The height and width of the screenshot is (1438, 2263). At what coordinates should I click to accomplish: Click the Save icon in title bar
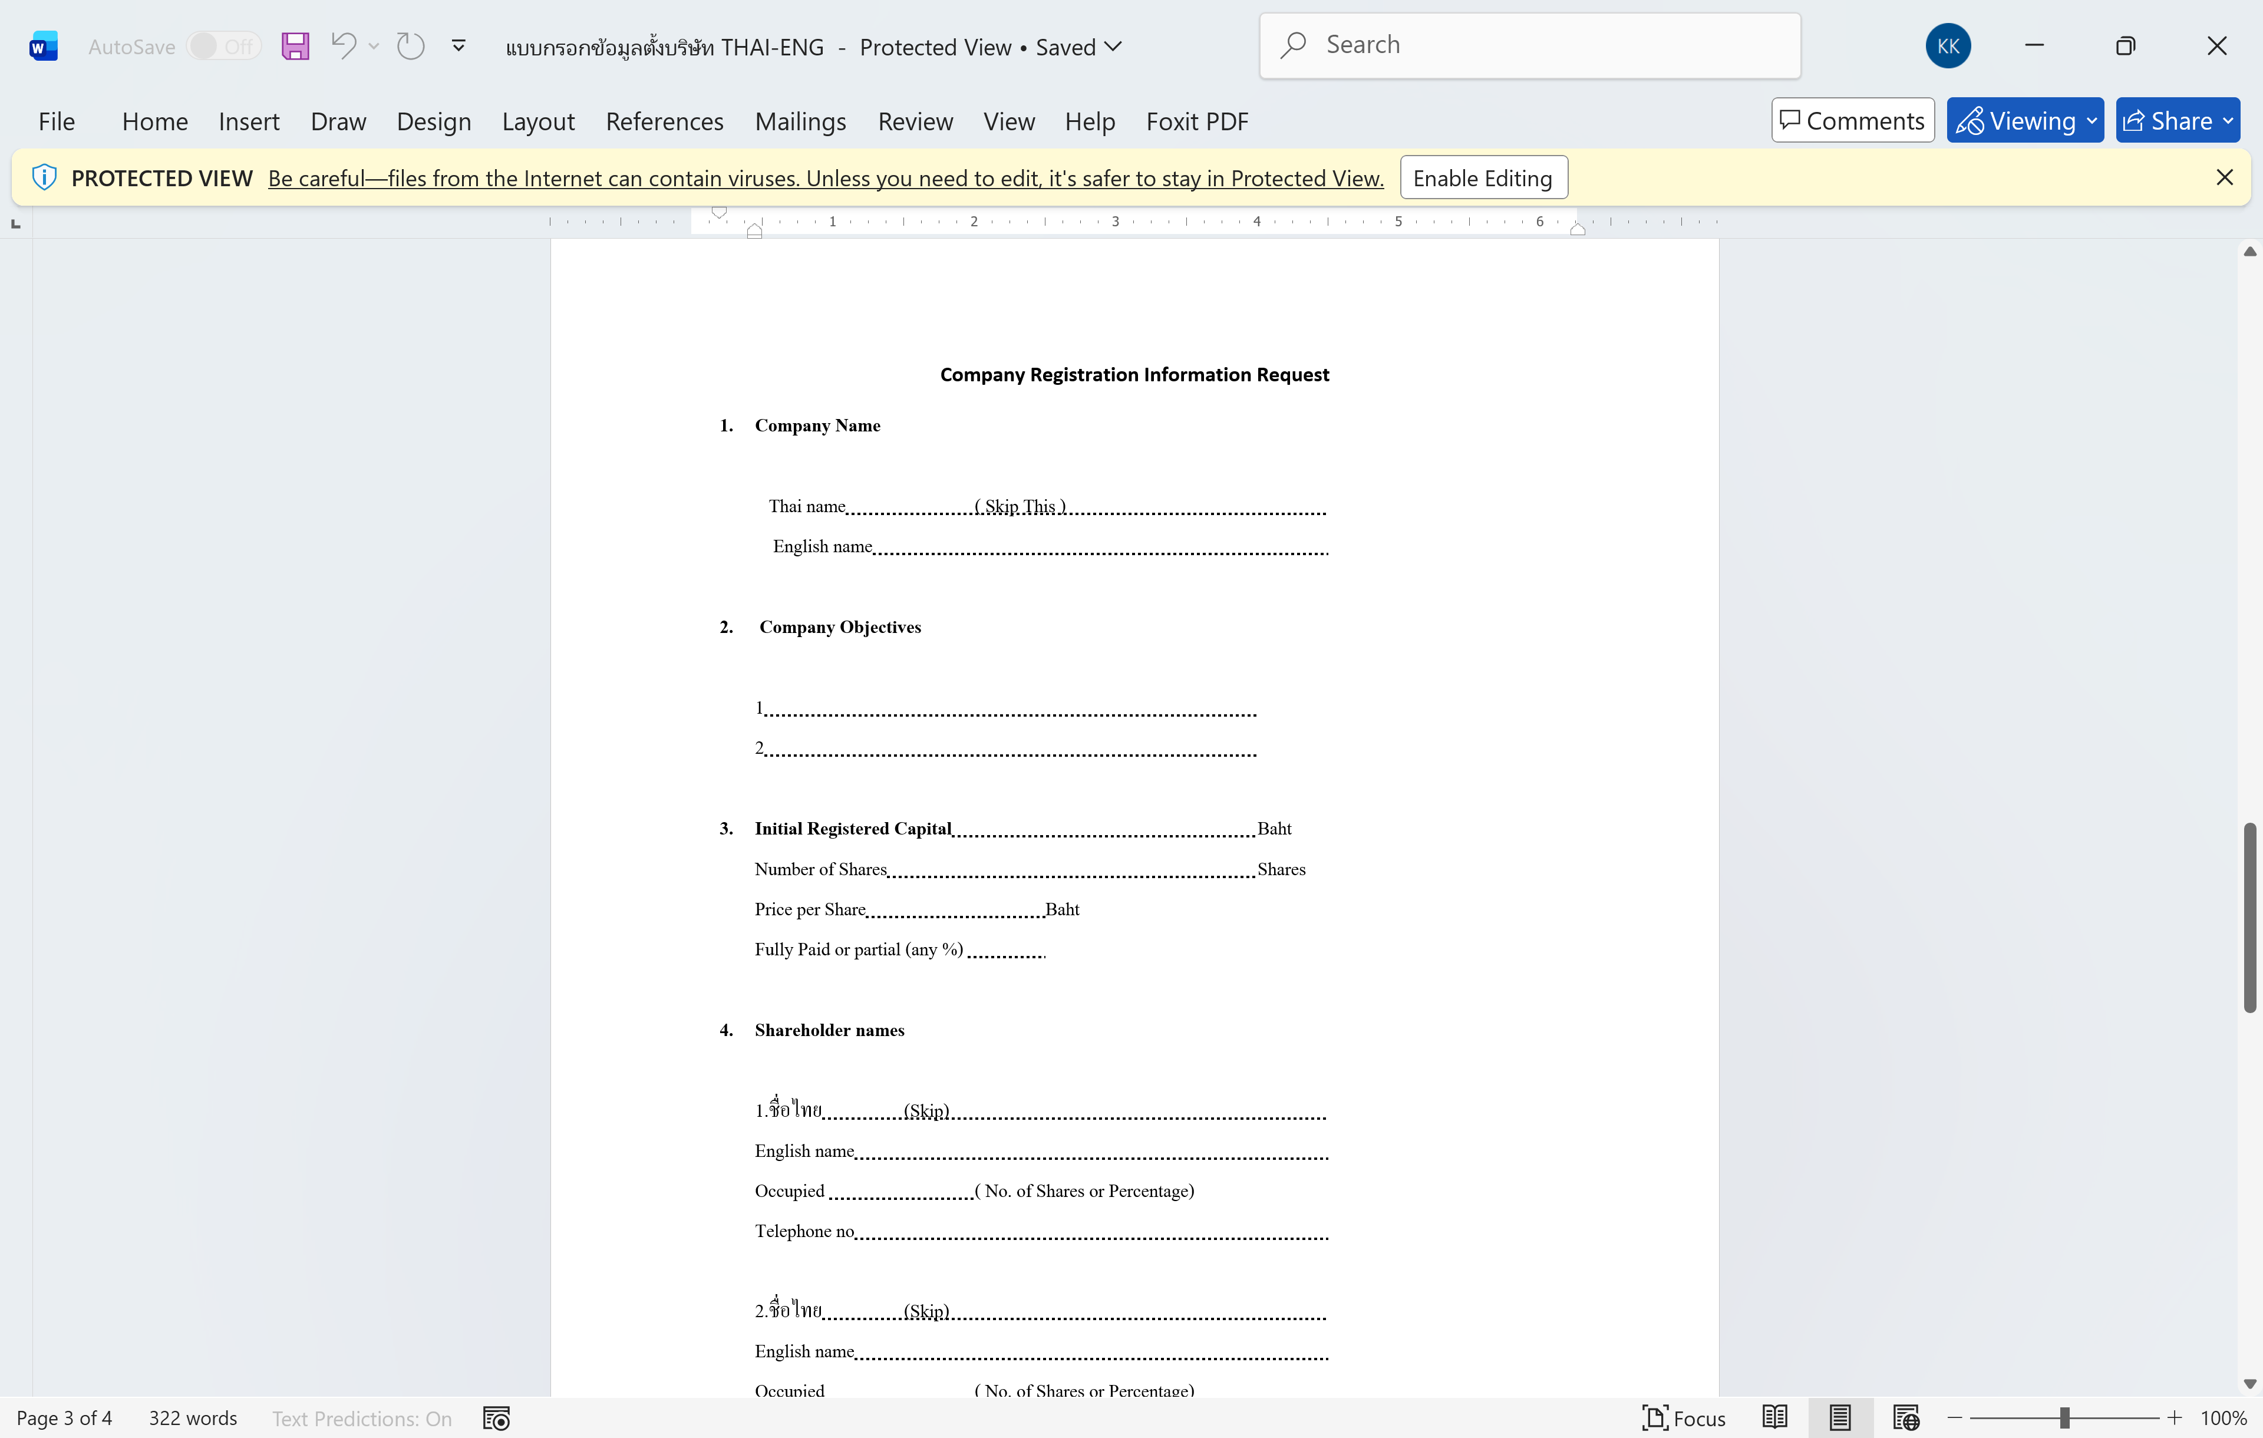pyautogui.click(x=295, y=46)
